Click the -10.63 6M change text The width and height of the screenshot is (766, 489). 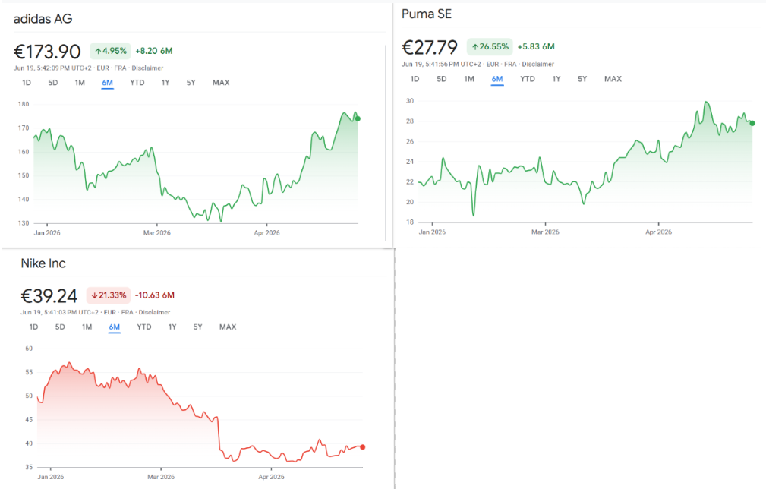coord(154,295)
